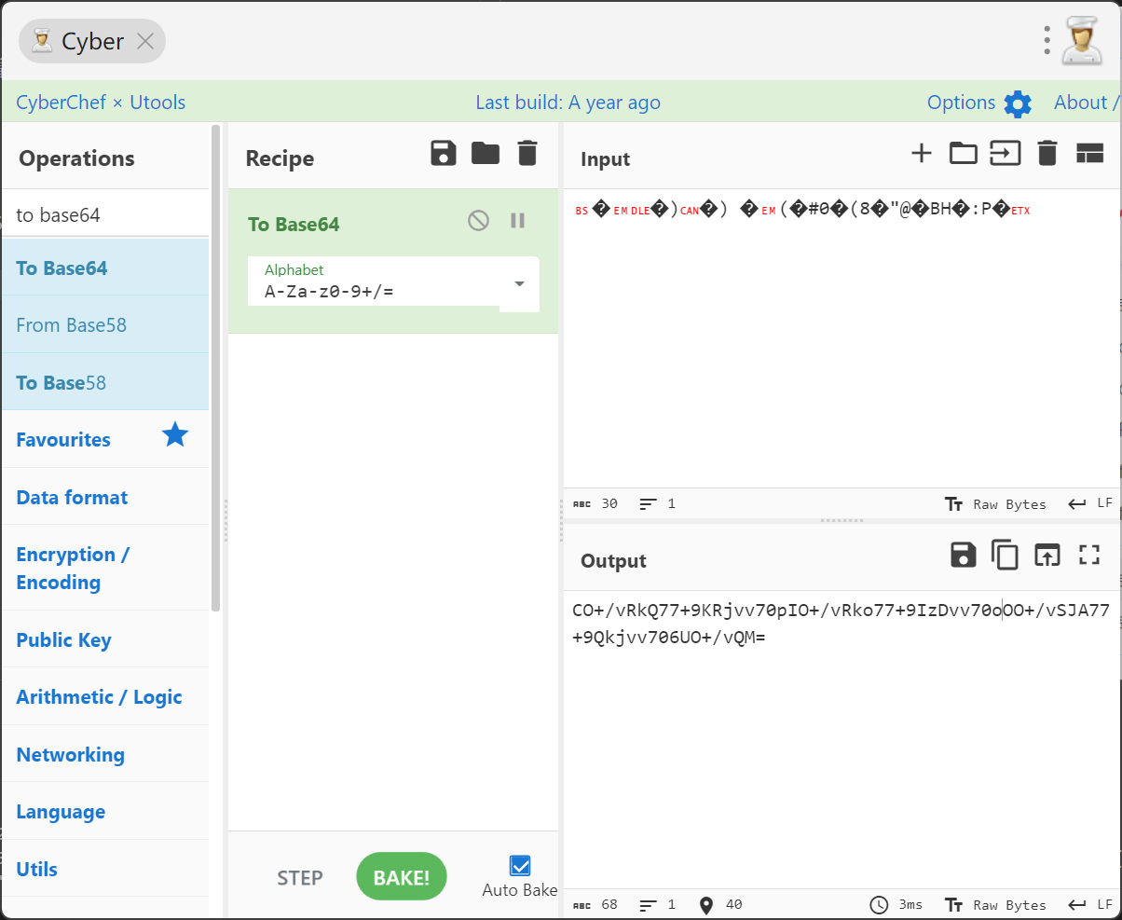The height and width of the screenshot is (920, 1122).
Task: Expand the Language category
Action: [x=105, y=811]
